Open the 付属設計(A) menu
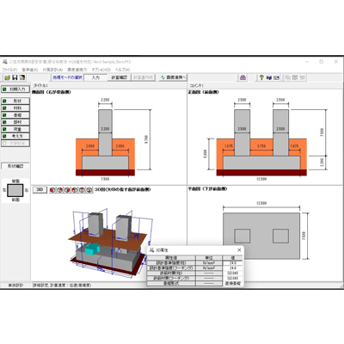The height and width of the screenshot is (344, 344). point(52,70)
